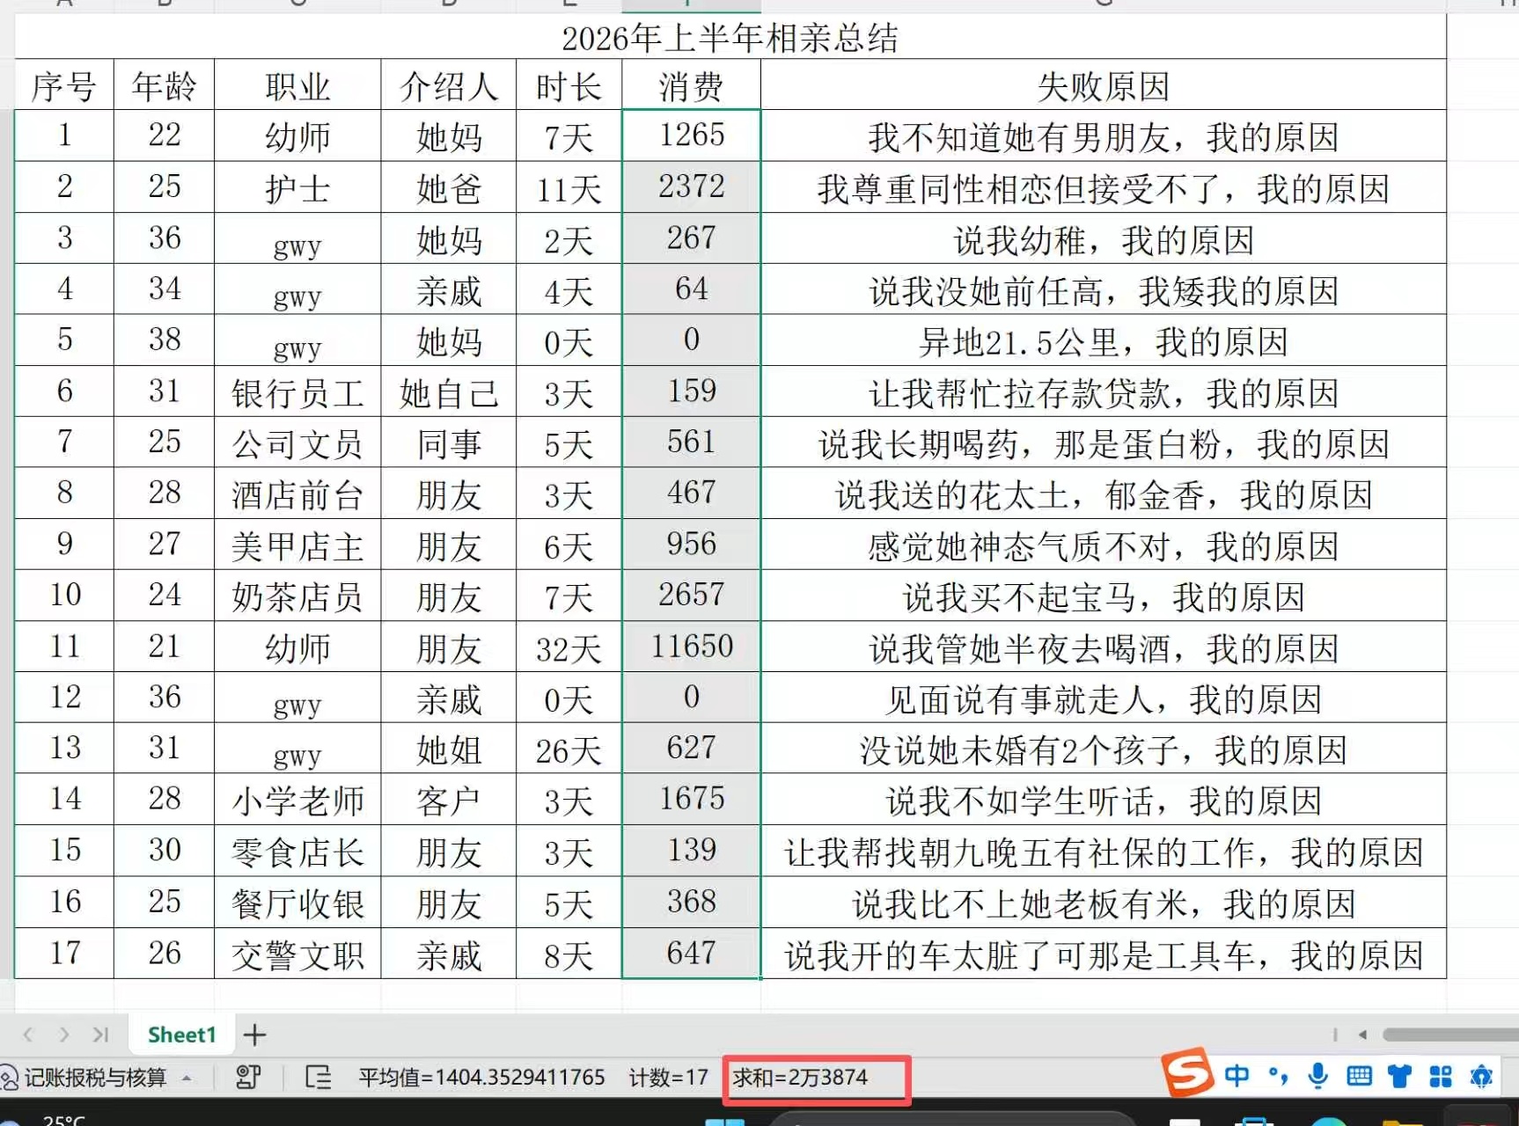The height and width of the screenshot is (1126, 1519).
Task: Select the 零食店长 occupation cell
Action: pyautogui.click(x=297, y=851)
